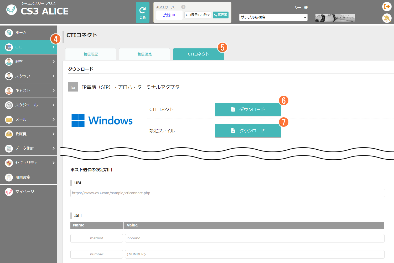Open 項目設定 in the sidebar menu
This screenshot has width=394, height=263.
[x=28, y=177]
